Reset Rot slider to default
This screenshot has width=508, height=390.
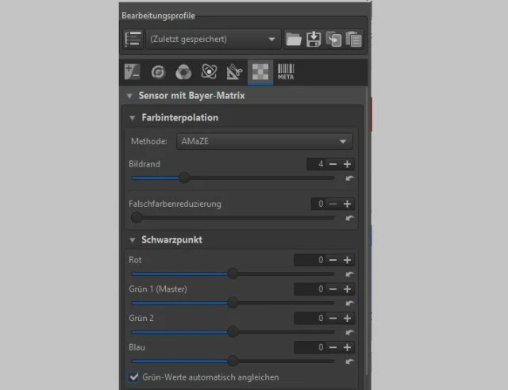pyautogui.click(x=349, y=274)
